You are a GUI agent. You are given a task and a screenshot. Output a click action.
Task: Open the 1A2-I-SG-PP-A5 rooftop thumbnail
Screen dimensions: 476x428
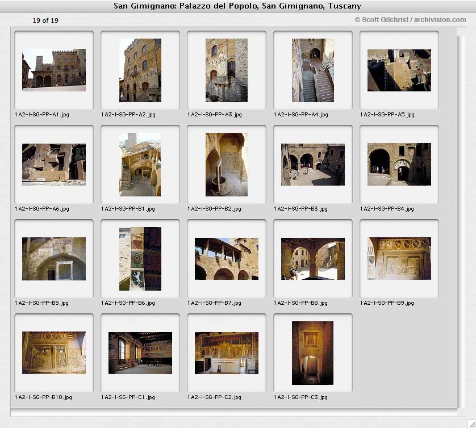pos(399,70)
